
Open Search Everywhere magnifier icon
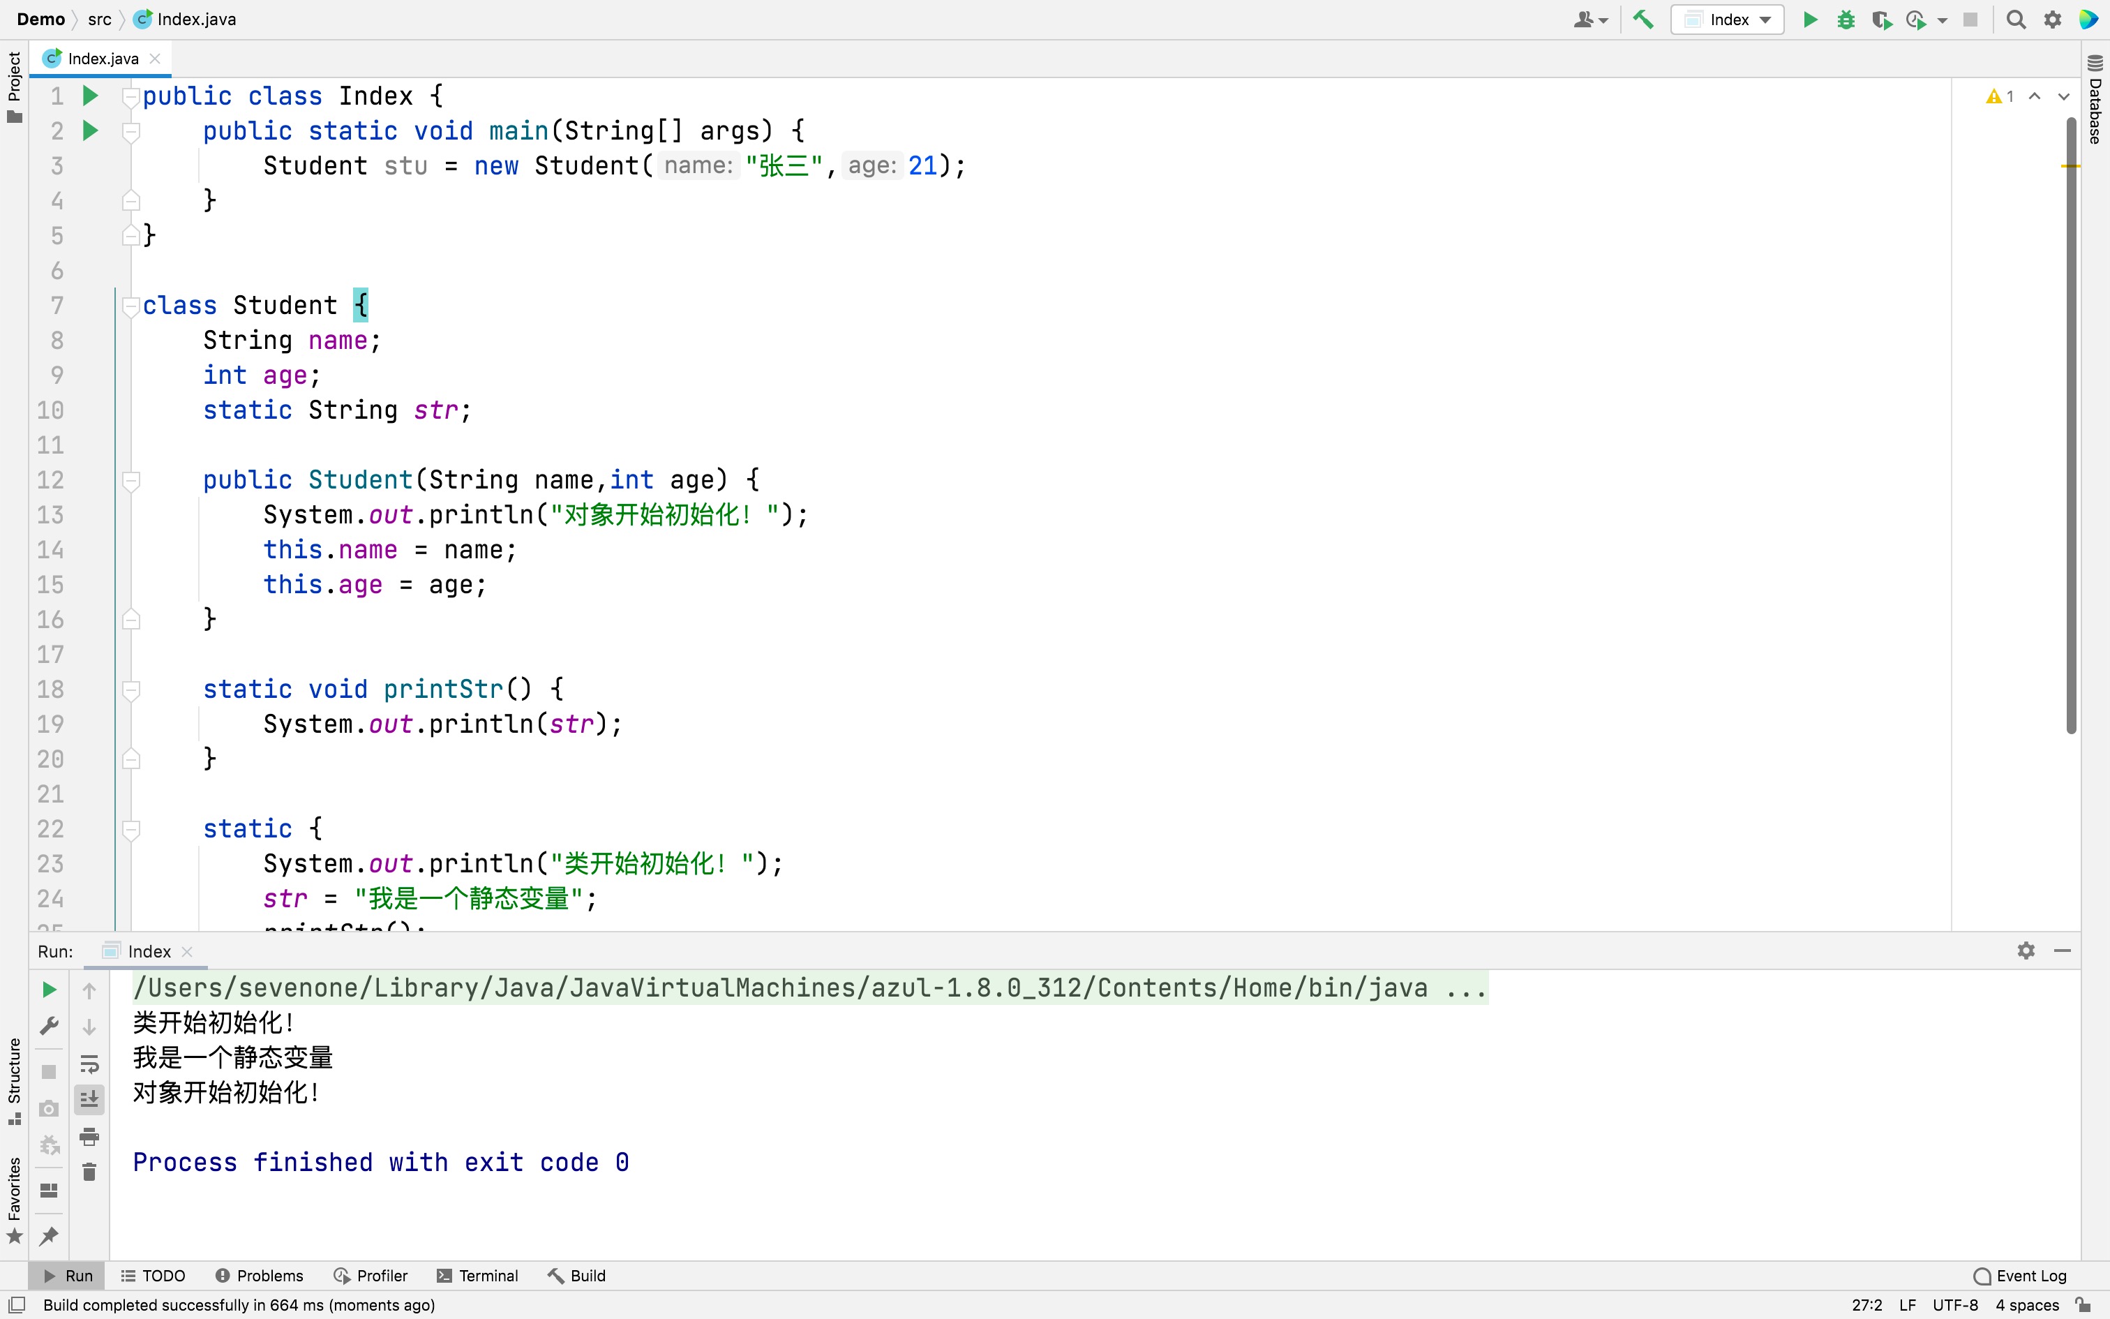point(2015,20)
